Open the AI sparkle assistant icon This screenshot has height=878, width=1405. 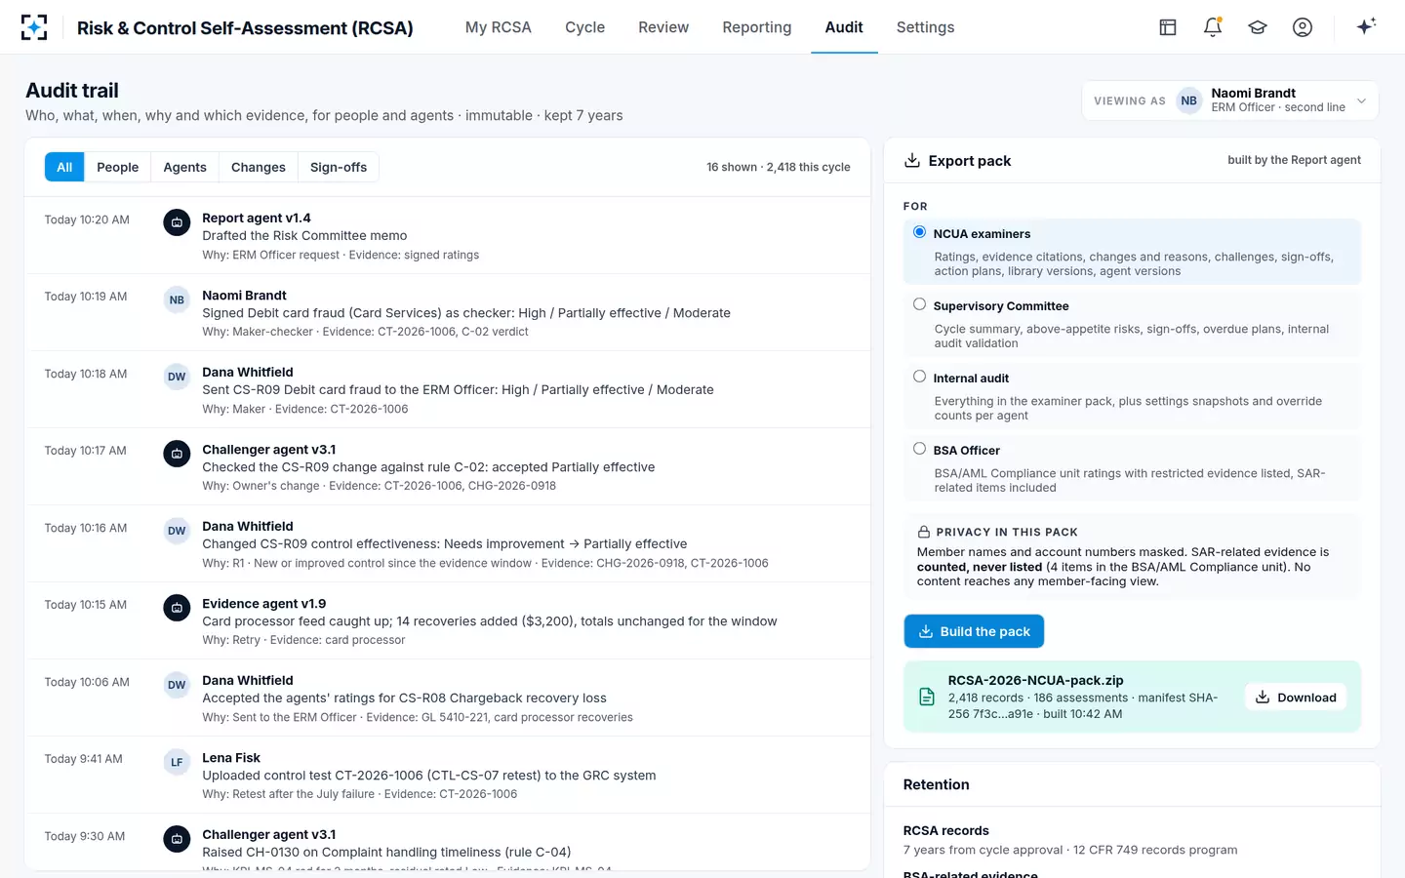[x=1366, y=26]
